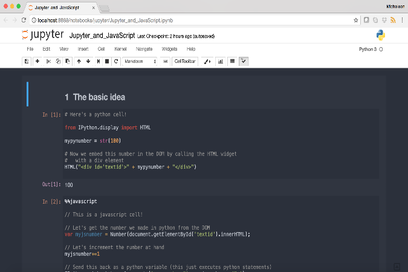Bookmark this page with star icon
Image resolution: width=408 pixels, height=272 pixels.
[x=357, y=20]
